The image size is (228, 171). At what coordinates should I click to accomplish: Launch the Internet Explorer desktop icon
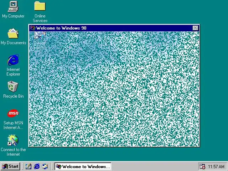point(13,60)
